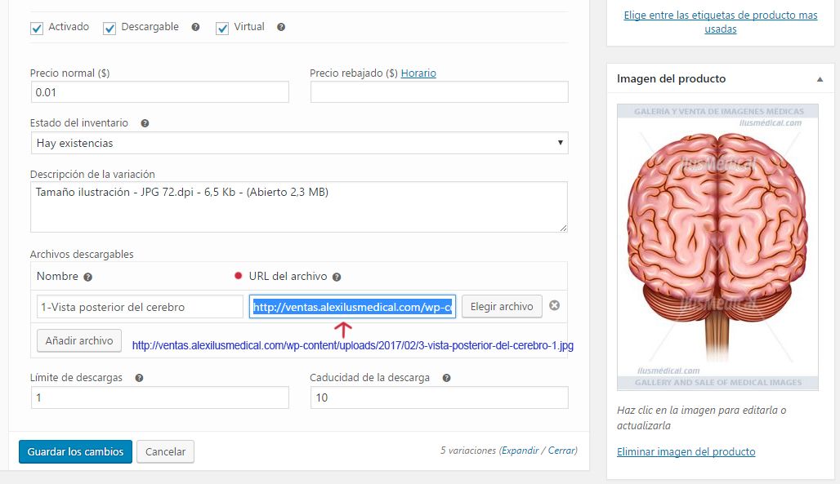Show help for Caducidad de la descarga
This screenshot has height=484, width=840.
click(x=446, y=378)
